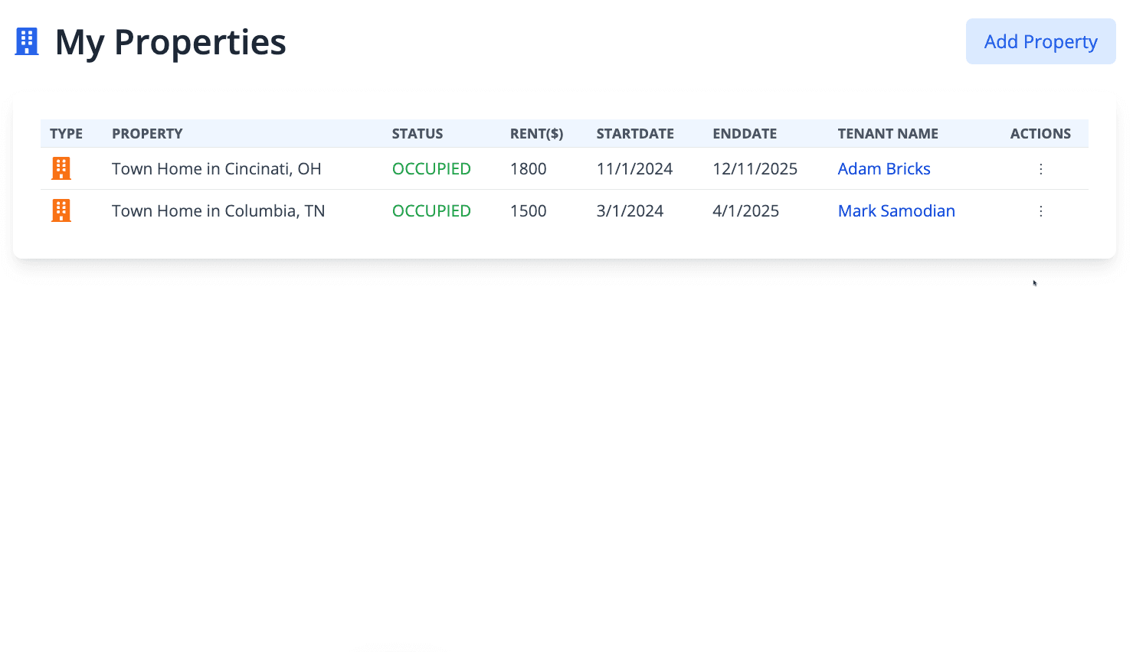Open tenant Adam Bricks link
Screen dimensions: 1133x652
click(883, 169)
